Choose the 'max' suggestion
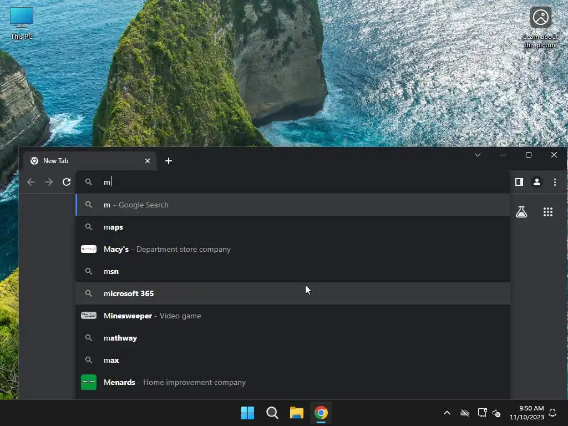 click(x=293, y=360)
